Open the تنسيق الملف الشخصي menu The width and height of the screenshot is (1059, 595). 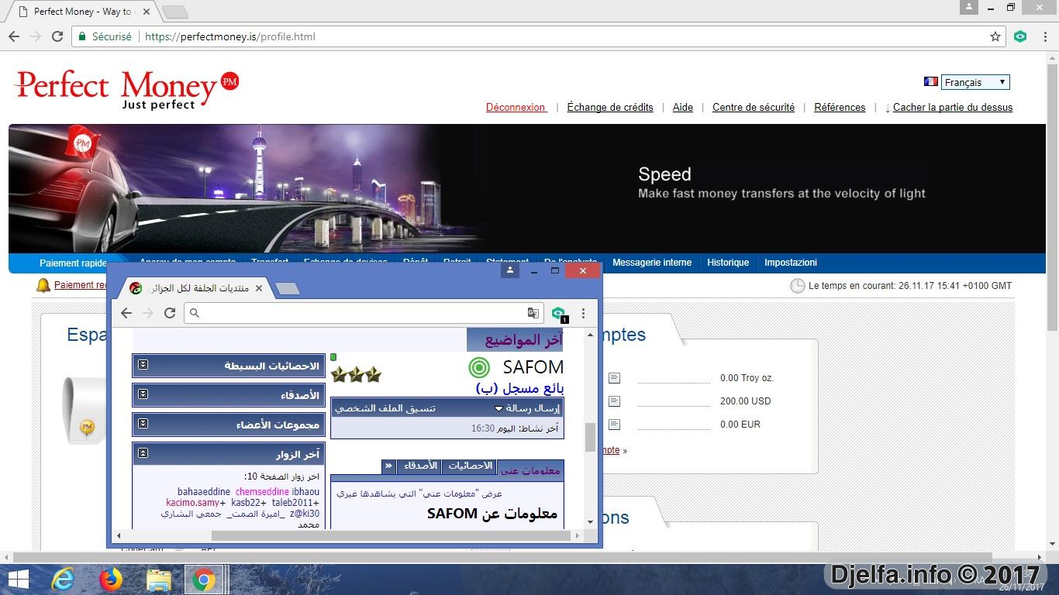click(x=385, y=408)
